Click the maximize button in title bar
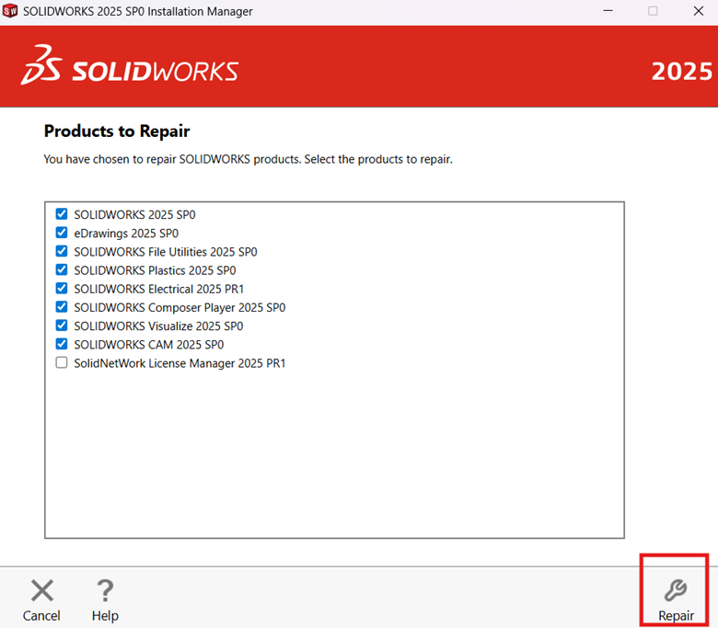This screenshot has width=718, height=628. 653,11
